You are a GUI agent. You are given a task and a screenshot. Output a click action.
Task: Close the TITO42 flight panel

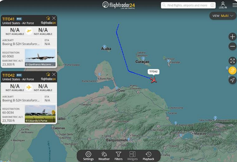54,75
